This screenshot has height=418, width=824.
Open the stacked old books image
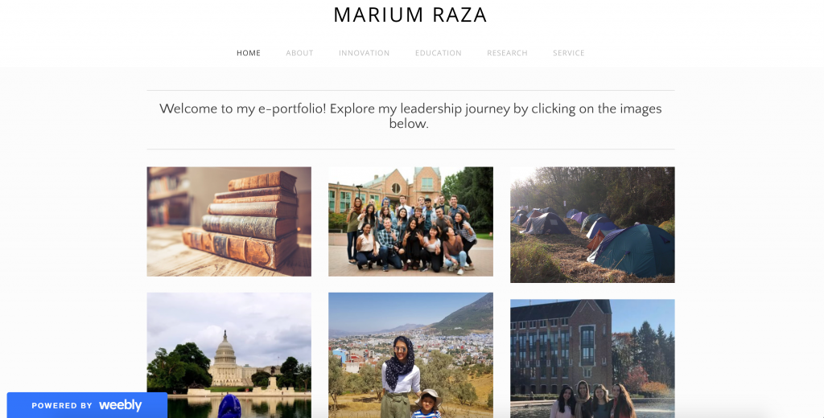click(229, 222)
